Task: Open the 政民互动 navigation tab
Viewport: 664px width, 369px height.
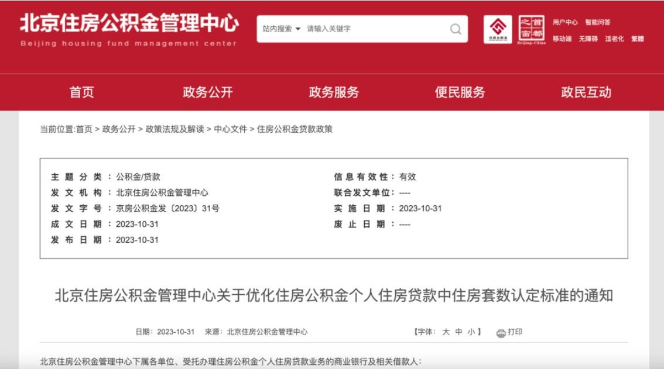Action: pos(586,92)
